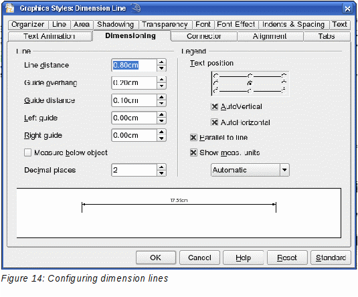Open the Connector tab

pos(204,36)
